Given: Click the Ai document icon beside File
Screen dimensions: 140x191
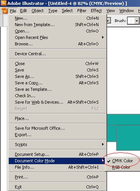Looking at the screenshot, I should pyautogui.click(x=5, y=11).
